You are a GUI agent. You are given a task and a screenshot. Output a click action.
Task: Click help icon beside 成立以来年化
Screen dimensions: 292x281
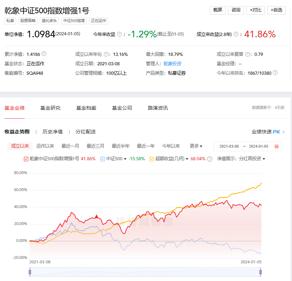tap(106, 54)
